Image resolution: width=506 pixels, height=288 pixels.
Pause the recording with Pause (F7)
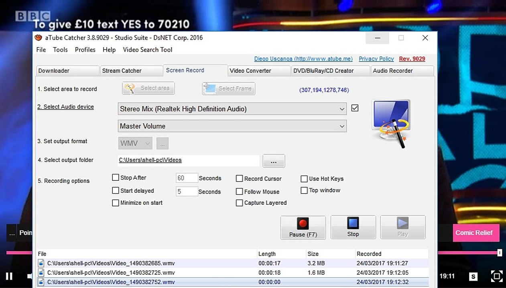(x=303, y=227)
